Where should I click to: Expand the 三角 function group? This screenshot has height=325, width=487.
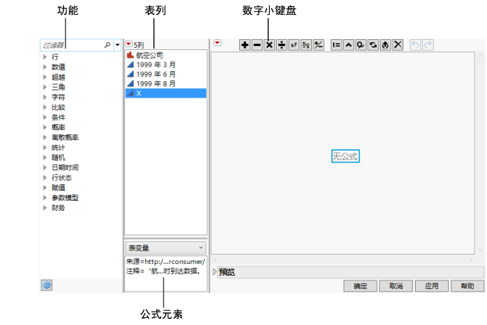coord(45,87)
